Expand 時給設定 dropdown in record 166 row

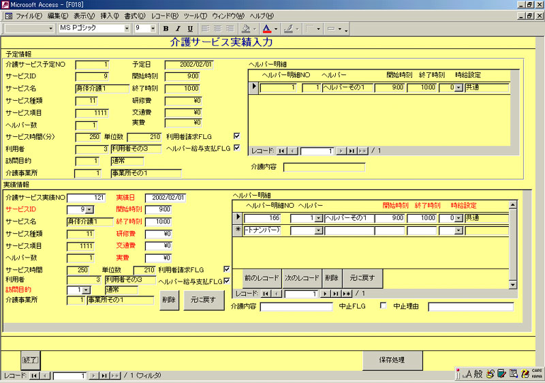tap(458, 218)
